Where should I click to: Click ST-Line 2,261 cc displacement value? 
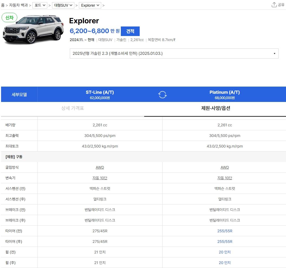tap(100, 125)
